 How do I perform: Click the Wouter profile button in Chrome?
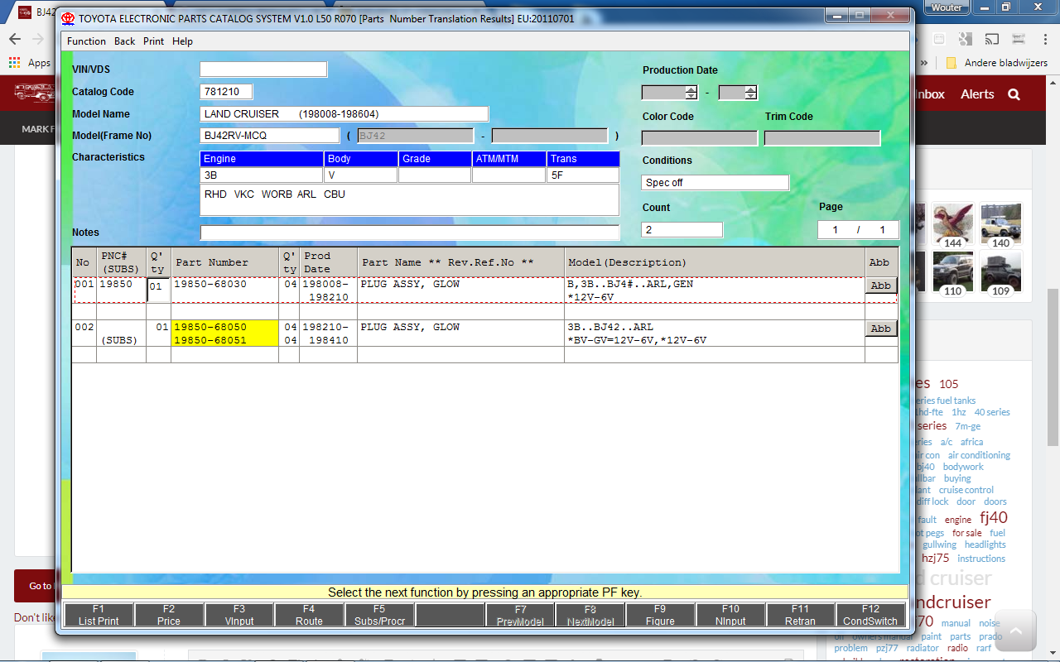click(947, 7)
